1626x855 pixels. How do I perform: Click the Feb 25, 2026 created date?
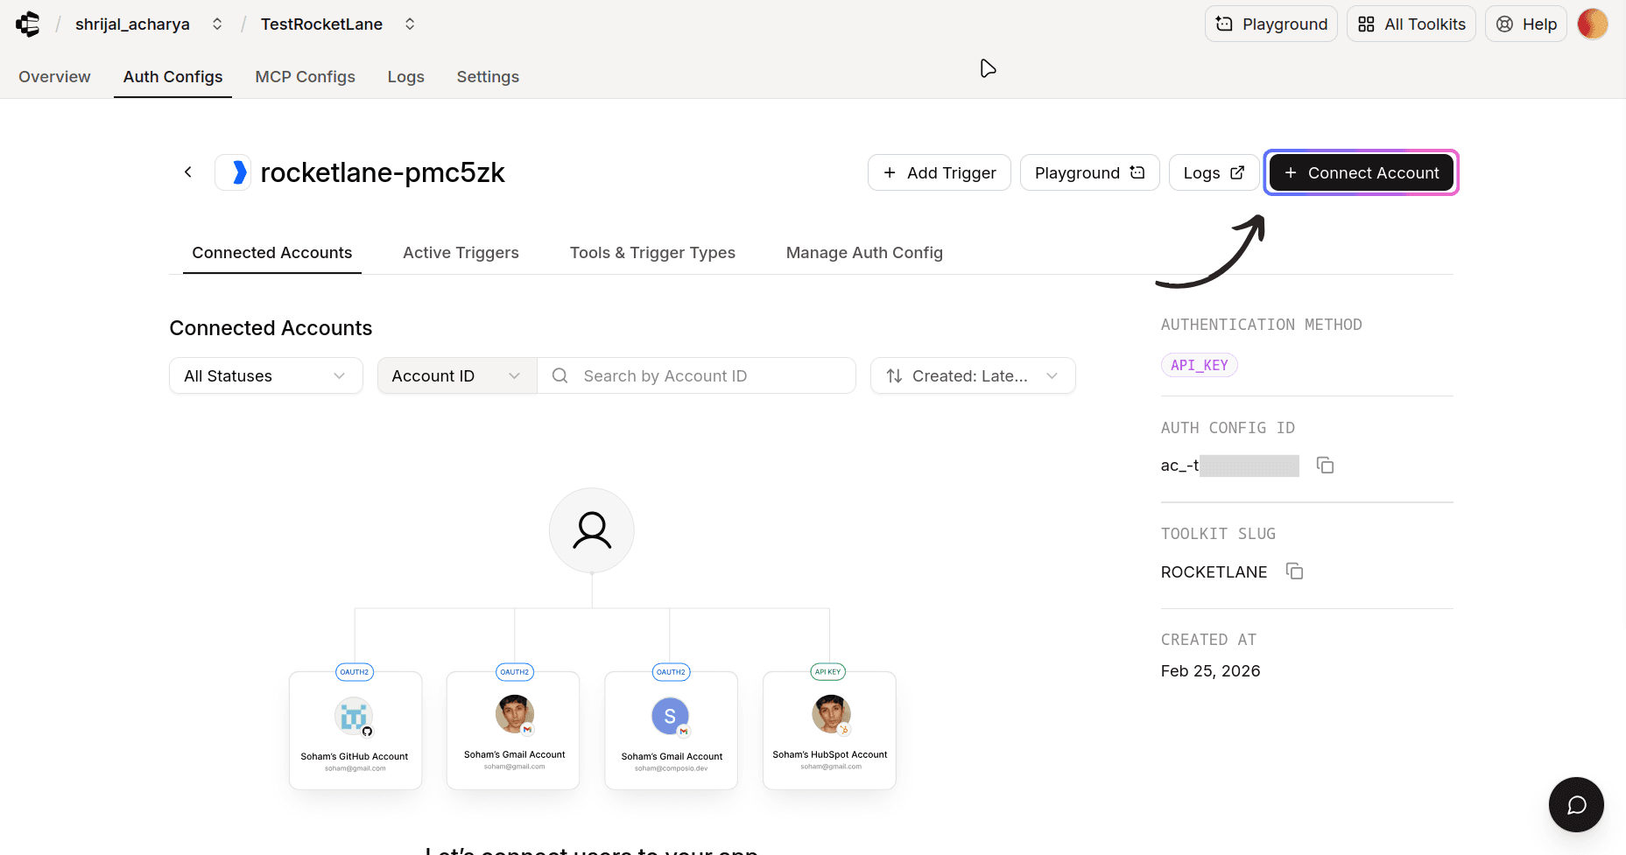coord(1210,671)
